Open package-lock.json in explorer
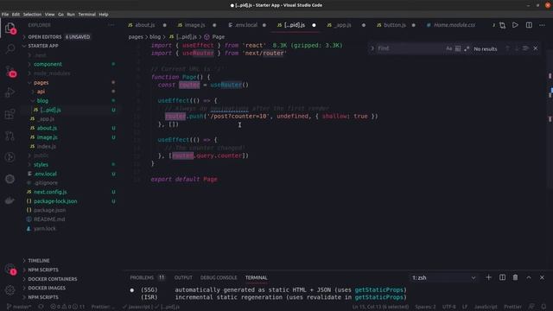This screenshot has height=311, width=553. pyautogui.click(x=55, y=201)
